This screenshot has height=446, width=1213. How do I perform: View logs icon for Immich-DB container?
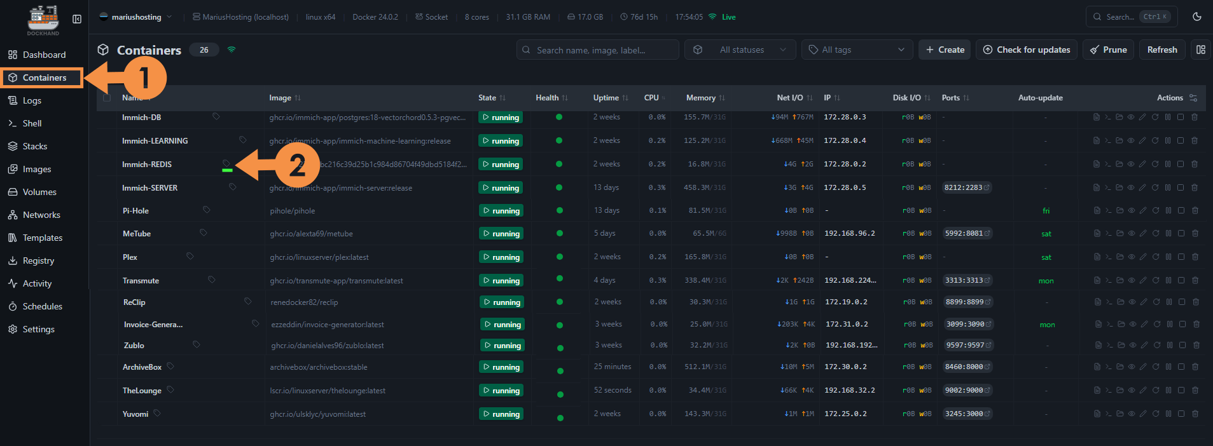pyautogui.click(x=1097, y=117)
